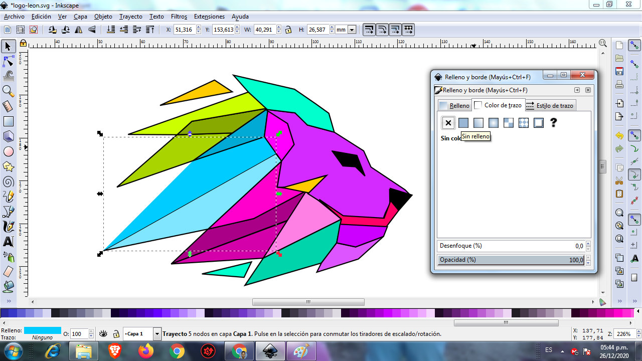This screenshot has height=361, width=642.
Task: Switch to the Relleno tab
Action: (x=454, y=105)
